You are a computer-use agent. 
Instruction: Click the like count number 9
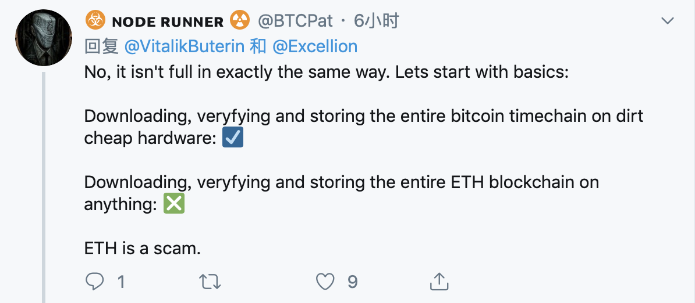(x=352, y=282)
